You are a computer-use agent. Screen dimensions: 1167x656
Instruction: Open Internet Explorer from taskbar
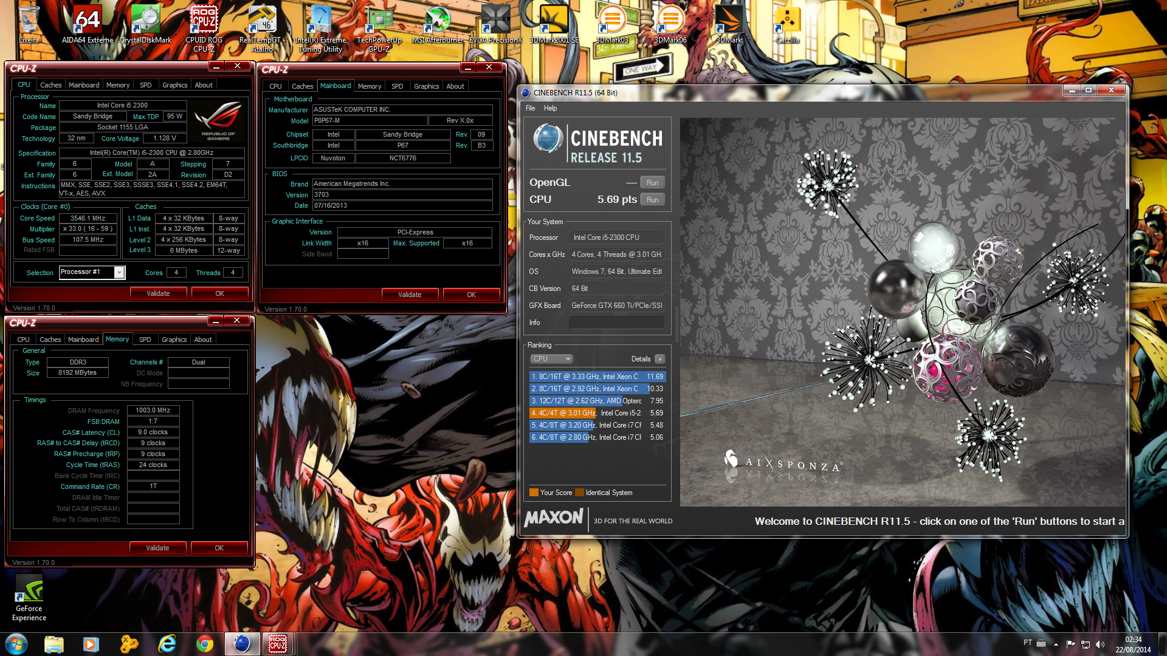point(167,644)
